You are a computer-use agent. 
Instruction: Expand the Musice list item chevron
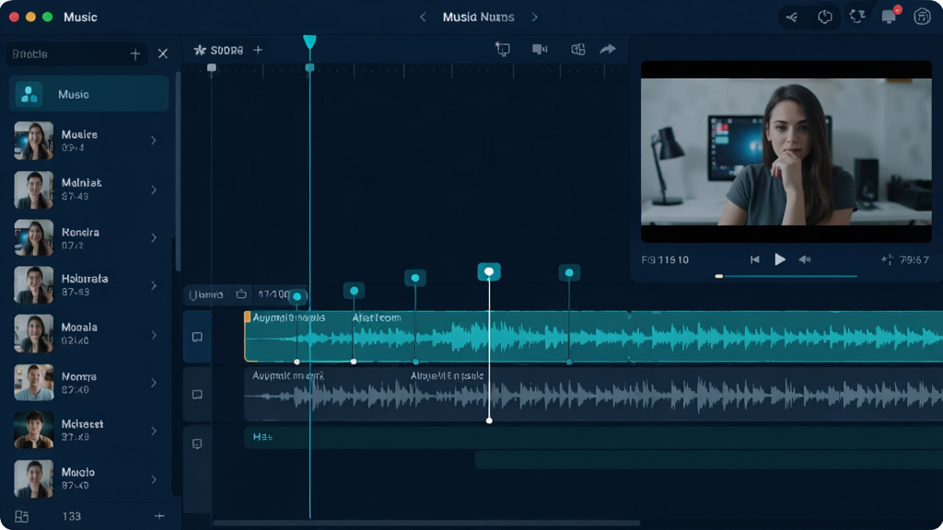click(x=154, y=141)
